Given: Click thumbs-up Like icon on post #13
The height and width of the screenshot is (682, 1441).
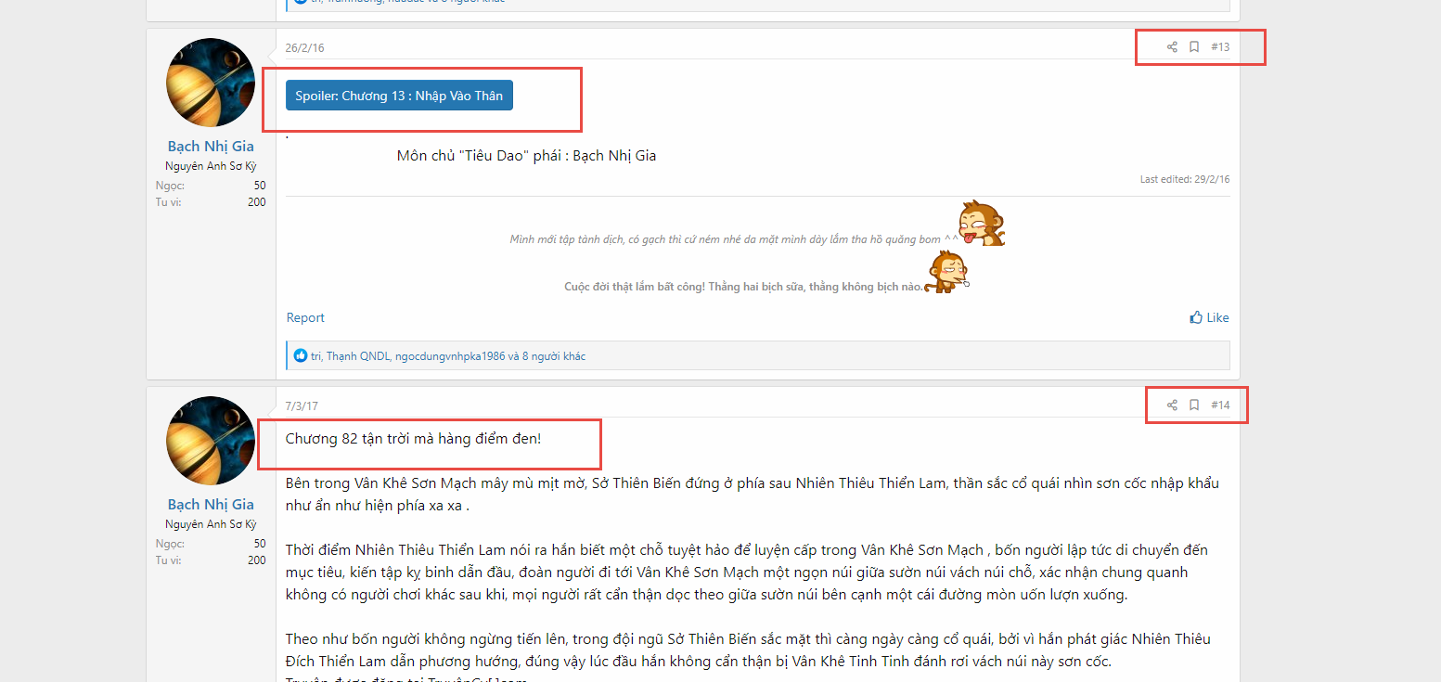Looking at the screenshot, I should point(1196,317).
